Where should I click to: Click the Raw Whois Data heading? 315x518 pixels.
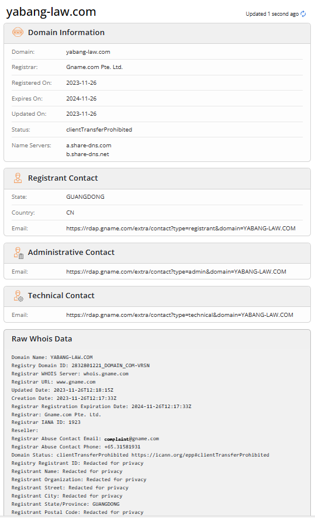pos(41,339)
